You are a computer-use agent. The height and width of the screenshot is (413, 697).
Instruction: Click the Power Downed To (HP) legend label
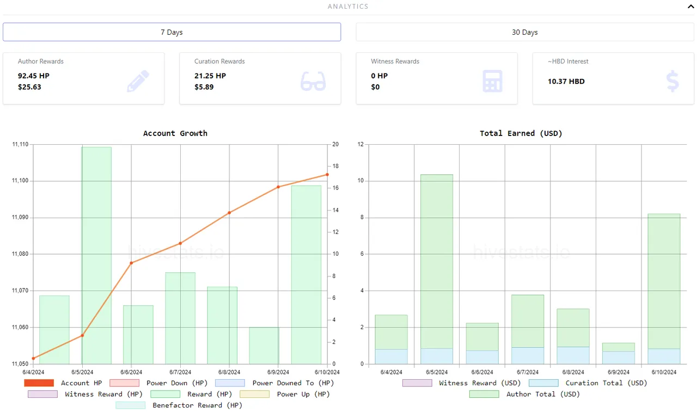point(293,383)
